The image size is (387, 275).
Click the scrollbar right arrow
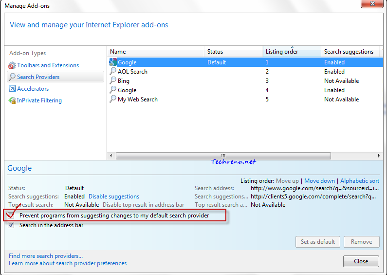click(379, 156)
